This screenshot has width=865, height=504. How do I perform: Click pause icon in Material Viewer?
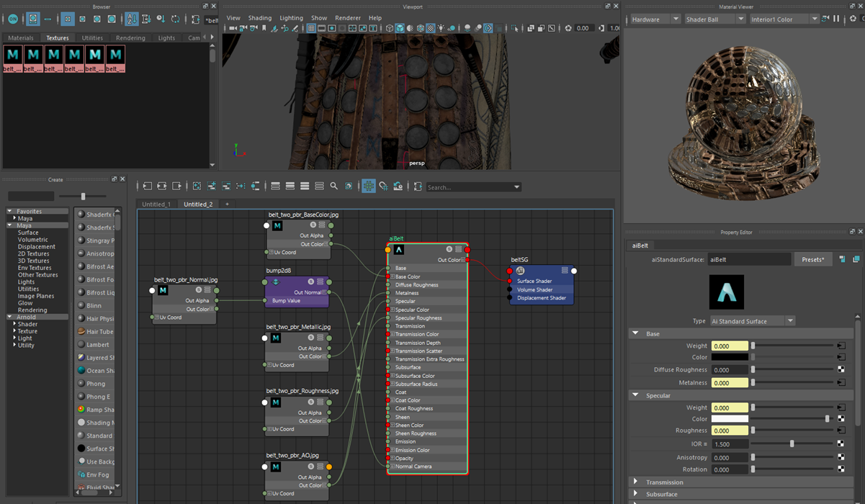click(836, 19)
